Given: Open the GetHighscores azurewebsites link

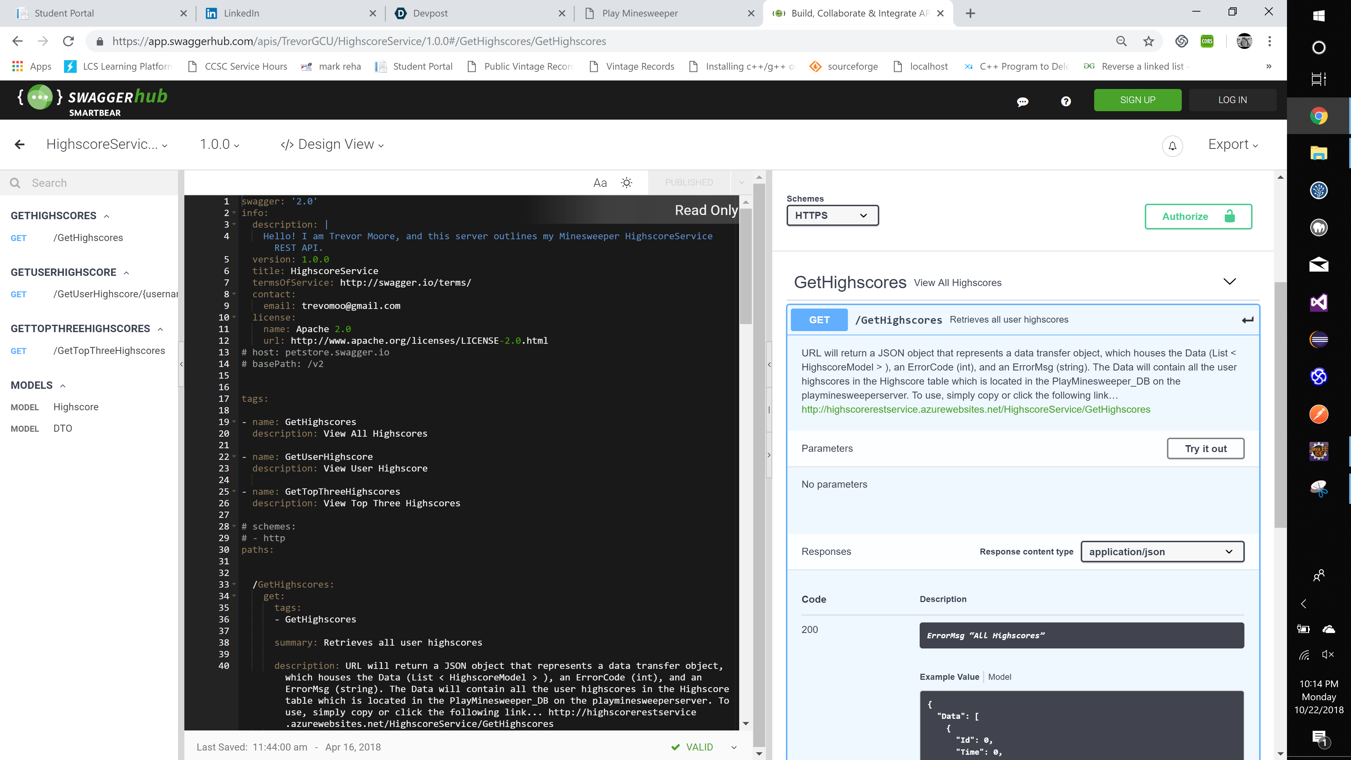Looking at the screenshot, I should point(976,409).
